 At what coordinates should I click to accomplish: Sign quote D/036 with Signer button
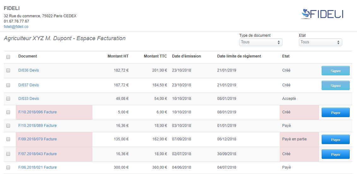tap(336, 71)
